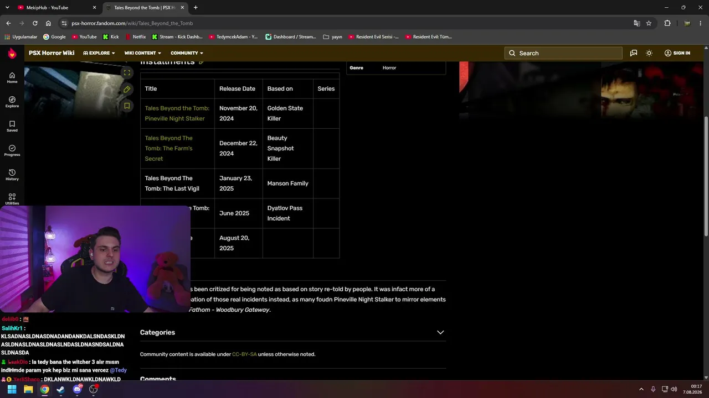Open Explore in the Fandom sidebar

pyautogui.click(x=12, y=102)
